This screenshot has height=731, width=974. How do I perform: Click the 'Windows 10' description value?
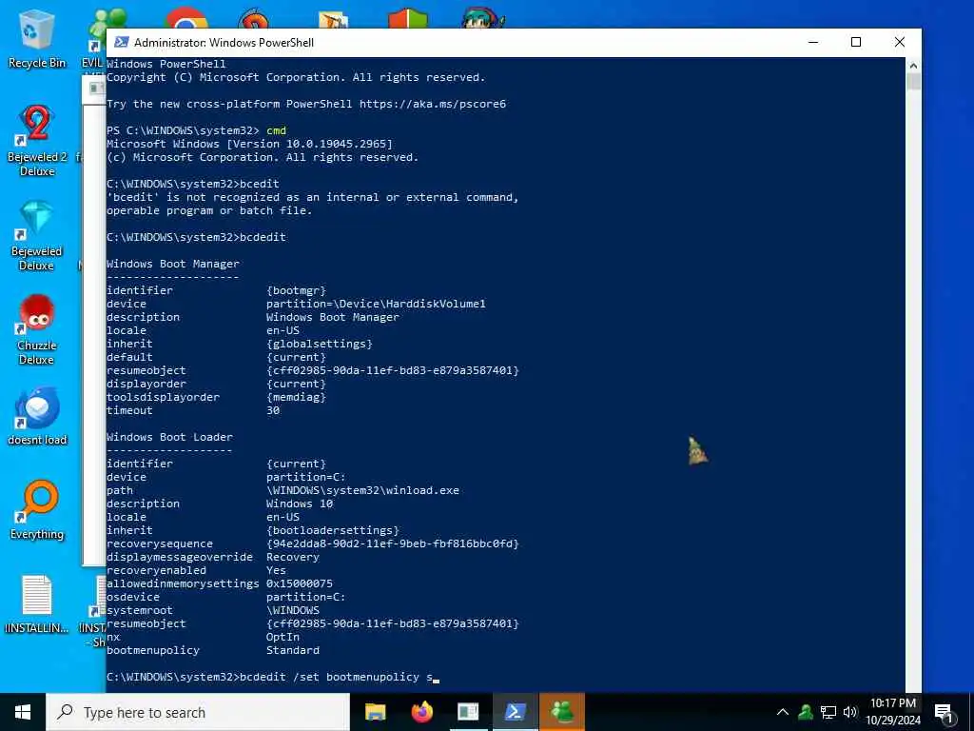point(300,504)
